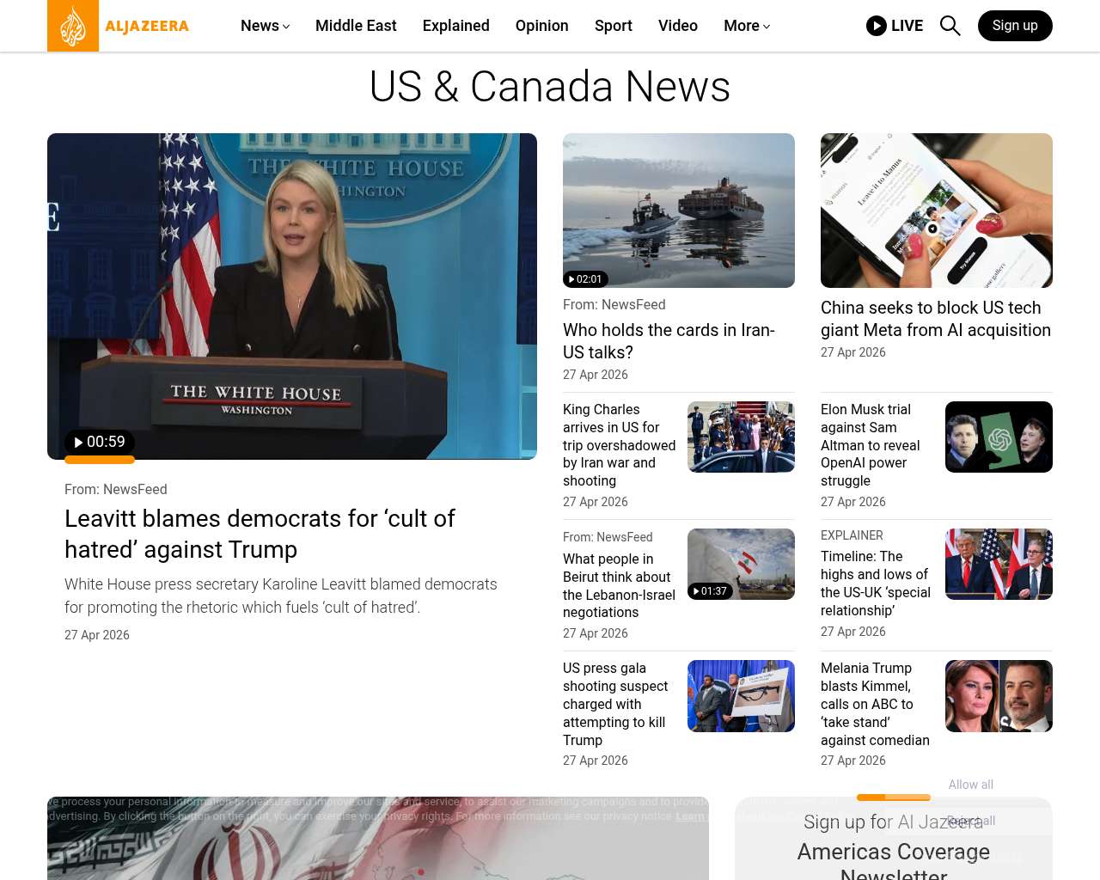The width and height of the screenshot is (1100, 880).
Task: Open Melania Trump blasts Kimmel article
Action: coord(875,704)
